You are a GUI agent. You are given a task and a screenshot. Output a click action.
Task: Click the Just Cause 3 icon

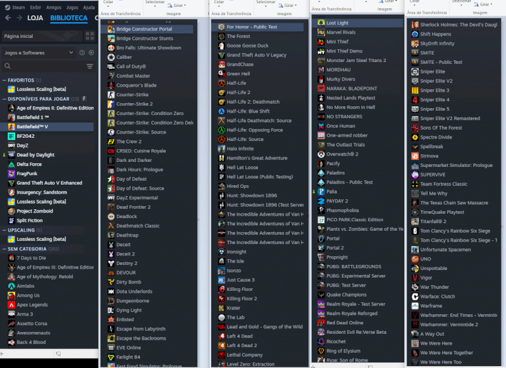(221, 280)
